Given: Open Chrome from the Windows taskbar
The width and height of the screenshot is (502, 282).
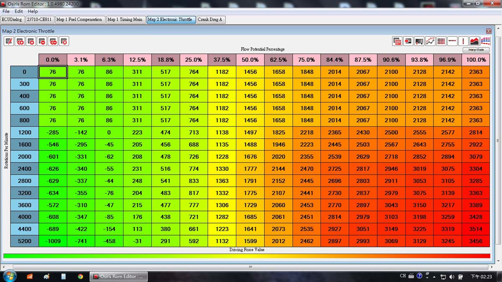Looking at the screenshot, I should click(80, 277).
